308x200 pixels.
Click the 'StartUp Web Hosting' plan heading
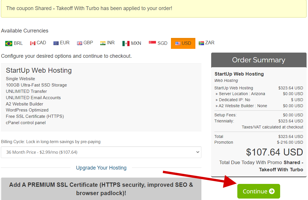(39, 70)
